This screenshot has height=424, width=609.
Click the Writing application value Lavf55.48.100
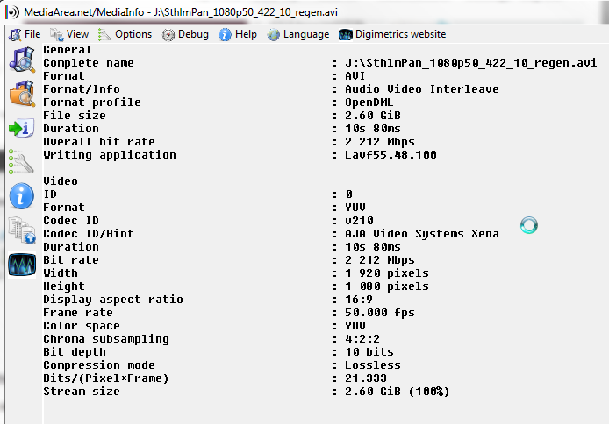[390, 155]
